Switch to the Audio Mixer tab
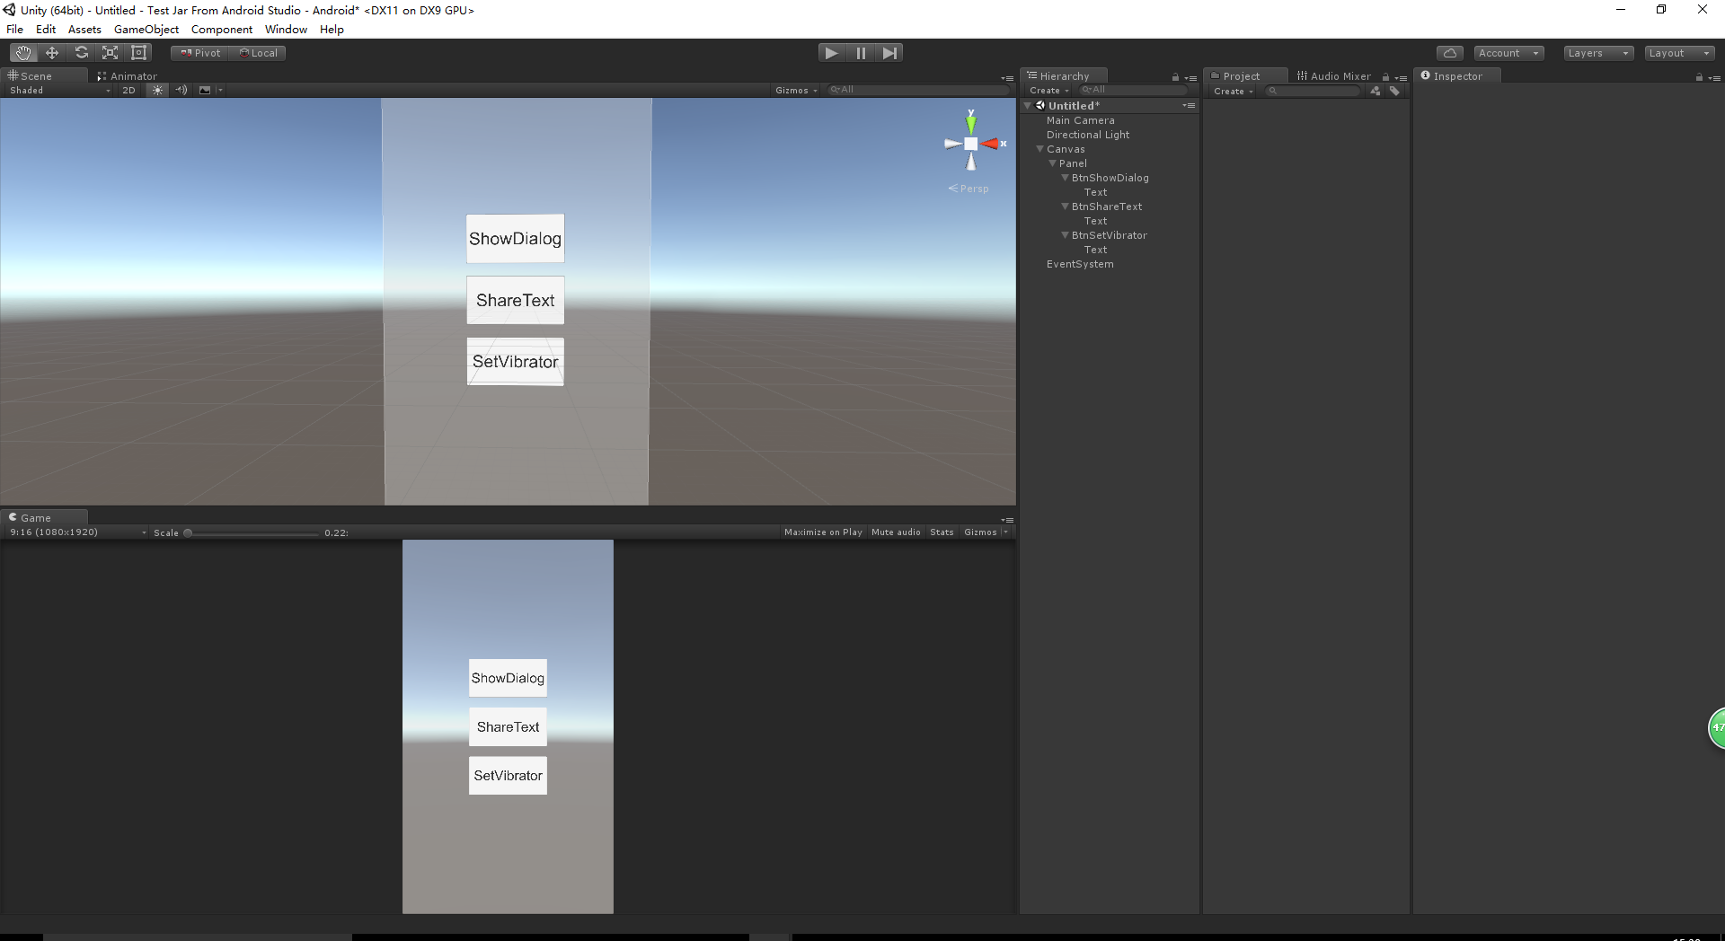The image size is (1725, 941). (1333, 76)
